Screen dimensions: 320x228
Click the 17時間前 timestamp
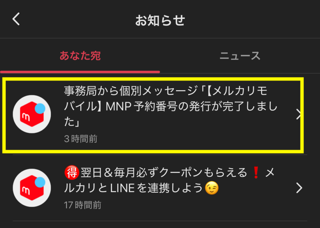(82, 205)
